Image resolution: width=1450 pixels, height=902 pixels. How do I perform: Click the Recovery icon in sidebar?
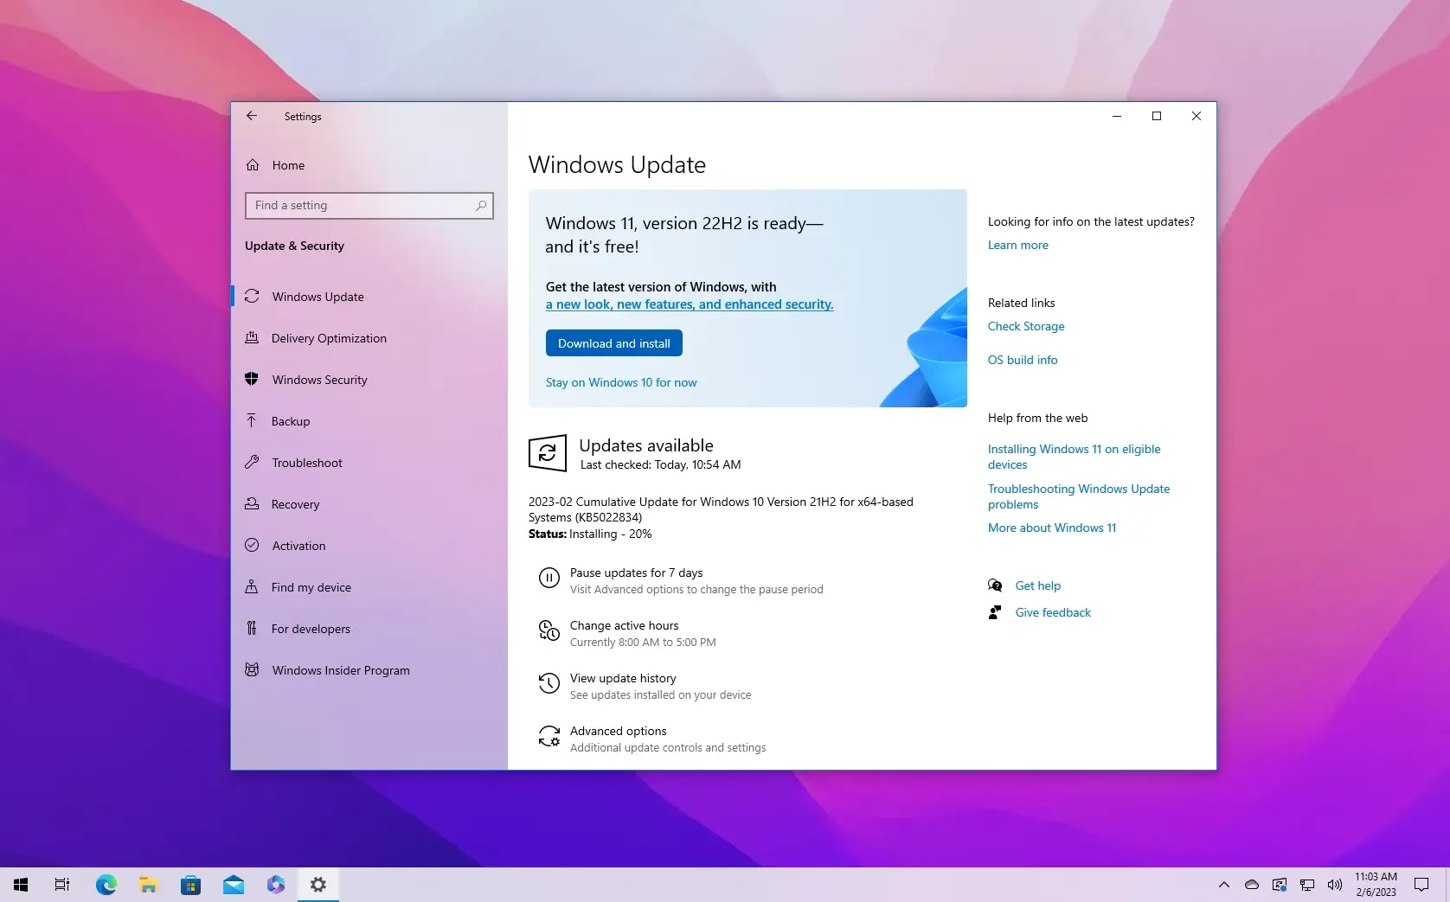(x=252, y=504)
